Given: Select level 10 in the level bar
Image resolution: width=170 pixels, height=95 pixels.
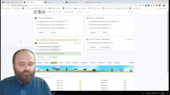Looking at the screenshot, I should point(117,63).
